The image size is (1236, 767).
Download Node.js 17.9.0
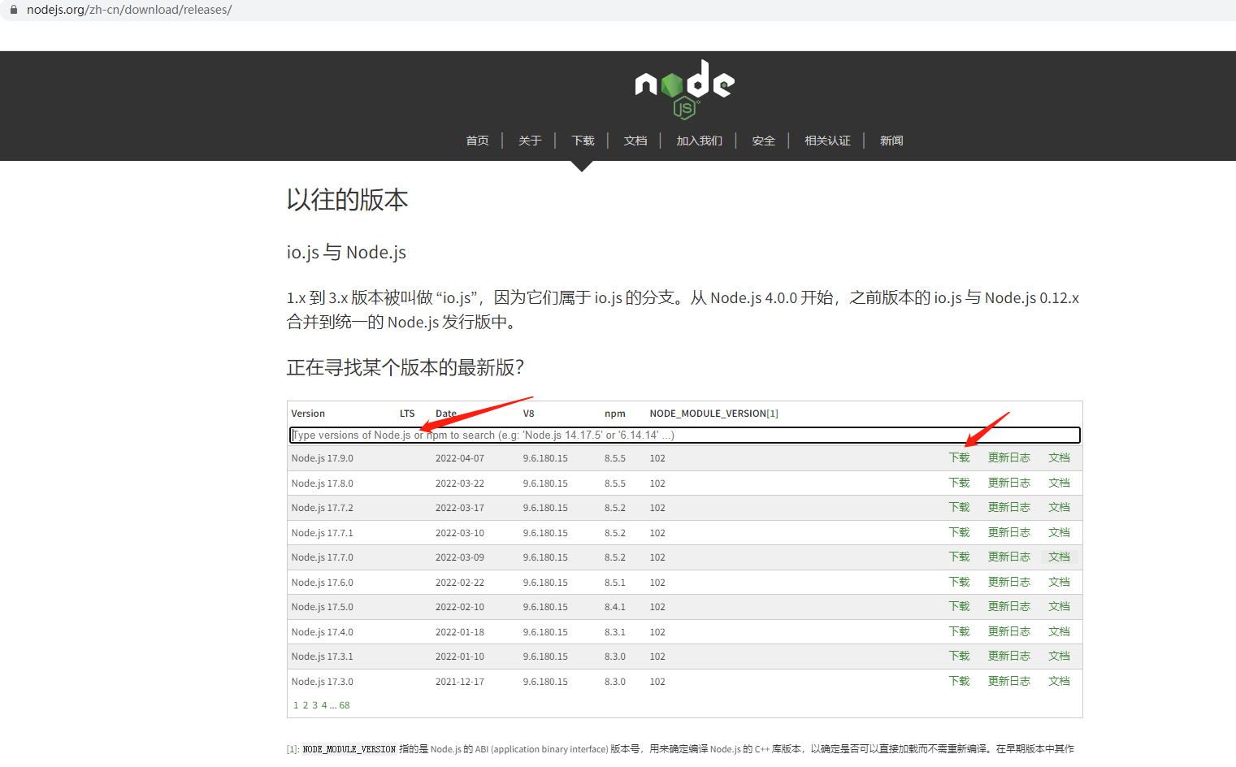click(959, 457)
